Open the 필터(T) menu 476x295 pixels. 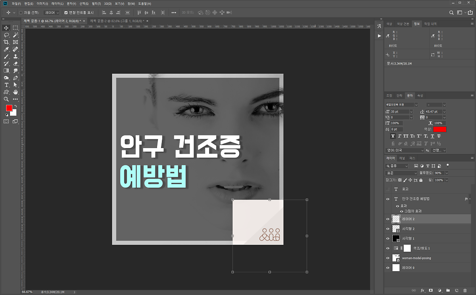pos(96,4)
